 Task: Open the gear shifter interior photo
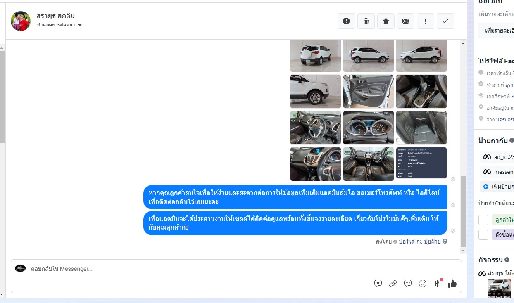421,91
